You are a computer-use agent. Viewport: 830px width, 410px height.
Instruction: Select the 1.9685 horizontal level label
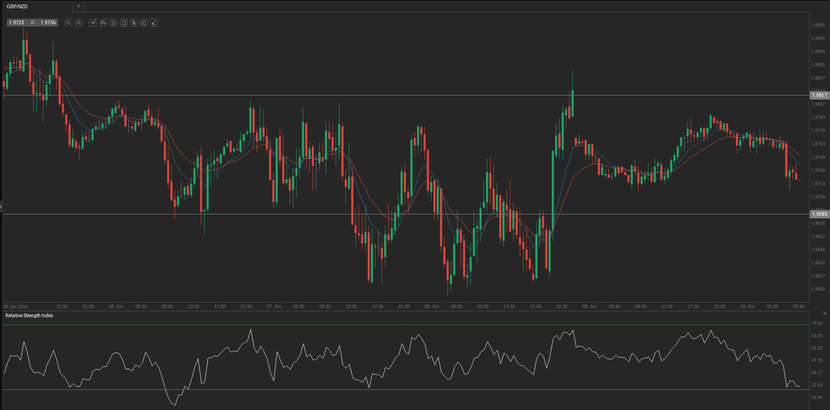tap(819, 214)
